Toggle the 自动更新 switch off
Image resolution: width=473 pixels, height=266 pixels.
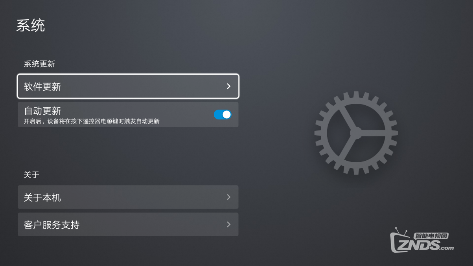click(223, 115)
